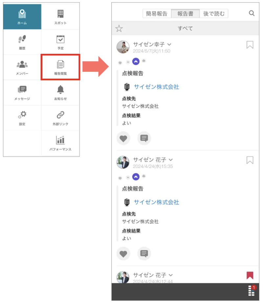Open the 報告閲覧 report viewing tile

click(x=60, y=67)
